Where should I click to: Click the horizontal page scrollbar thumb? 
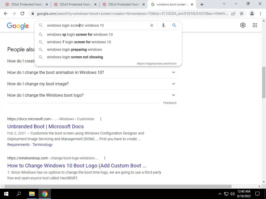[x=118, y=186]
